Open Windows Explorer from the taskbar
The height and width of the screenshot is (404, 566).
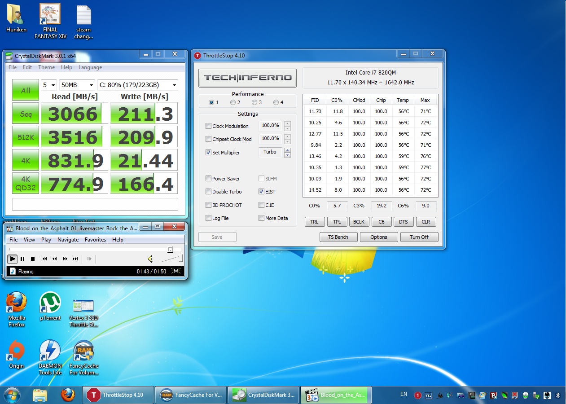(x=40, y=395)
